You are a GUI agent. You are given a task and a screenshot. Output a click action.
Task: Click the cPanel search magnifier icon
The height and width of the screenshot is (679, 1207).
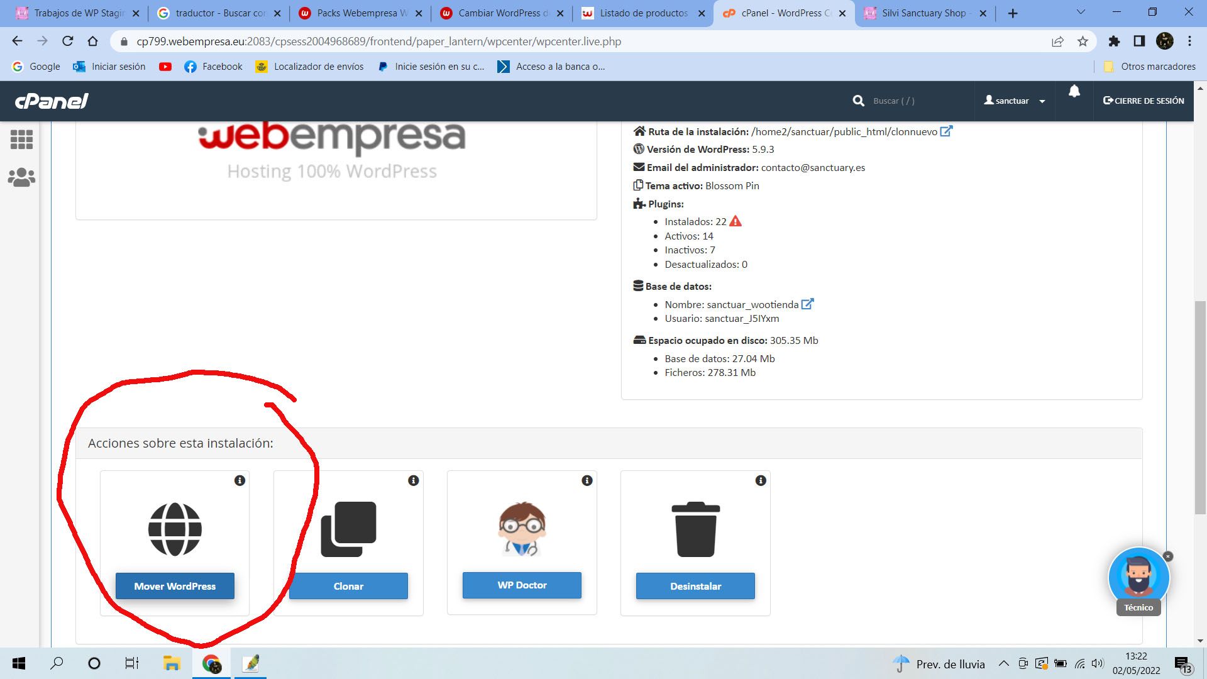click(x=858, y=101)
